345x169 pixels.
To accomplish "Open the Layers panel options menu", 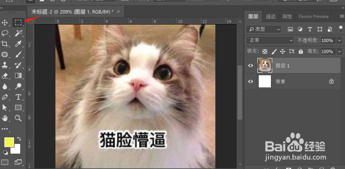I will click(x=342, y=16).
